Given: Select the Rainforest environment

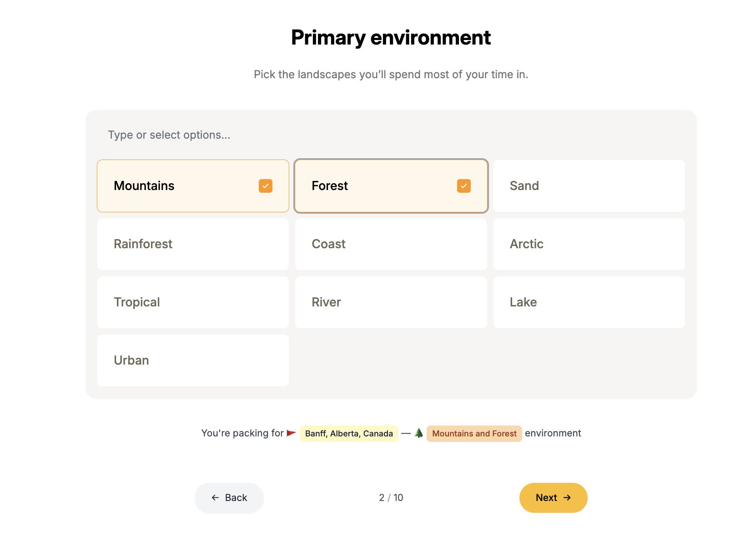Looking at the screenshot, I should tap(192, 244).
